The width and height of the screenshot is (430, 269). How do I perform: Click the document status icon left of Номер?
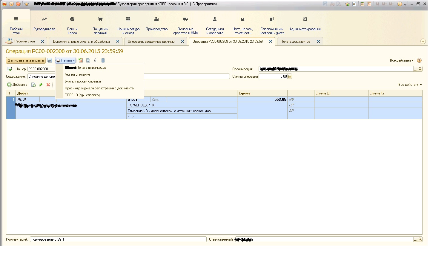10,69
